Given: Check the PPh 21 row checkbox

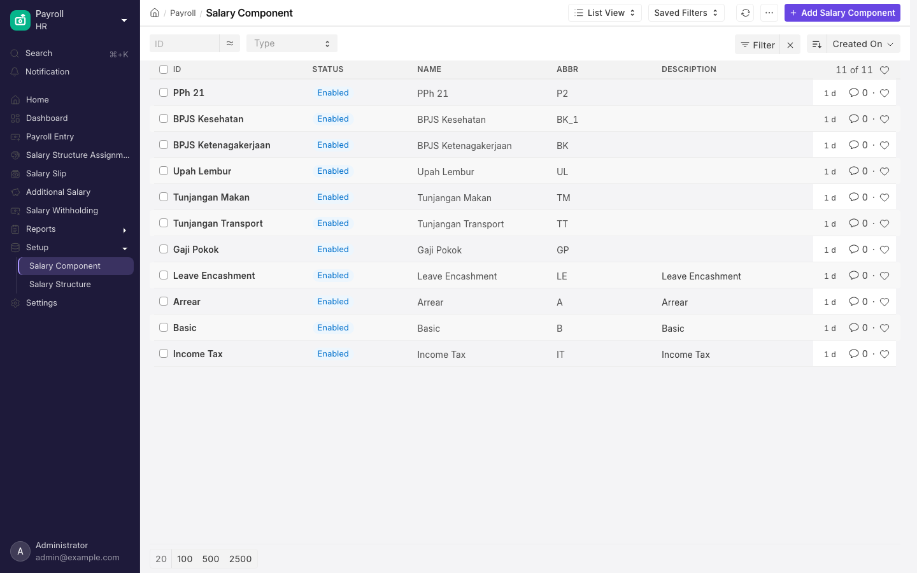Looking at the screenshot, I should click(x=164, y=92).
